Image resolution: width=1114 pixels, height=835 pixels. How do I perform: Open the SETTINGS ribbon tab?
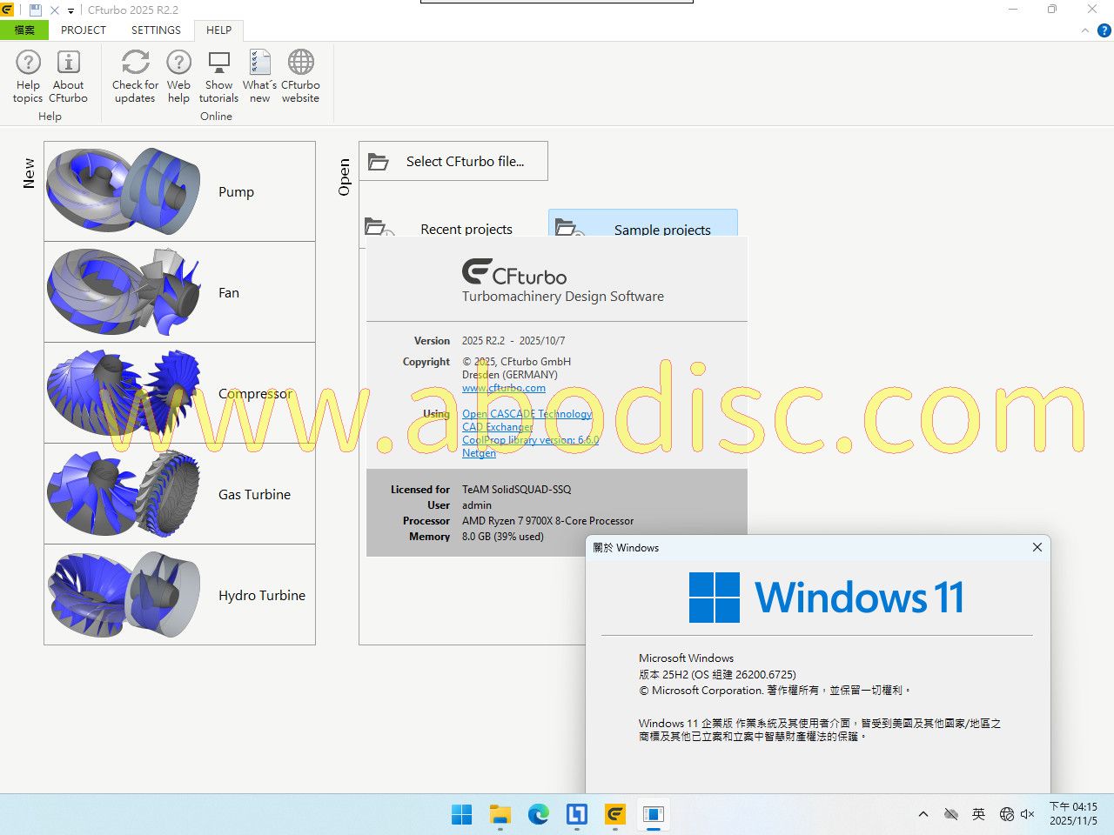[156, 30]
